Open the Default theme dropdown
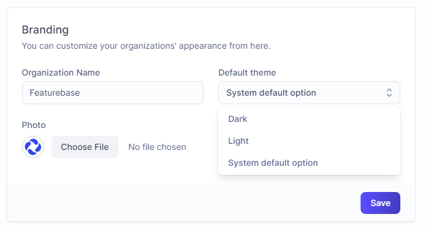 click(309, 93)
